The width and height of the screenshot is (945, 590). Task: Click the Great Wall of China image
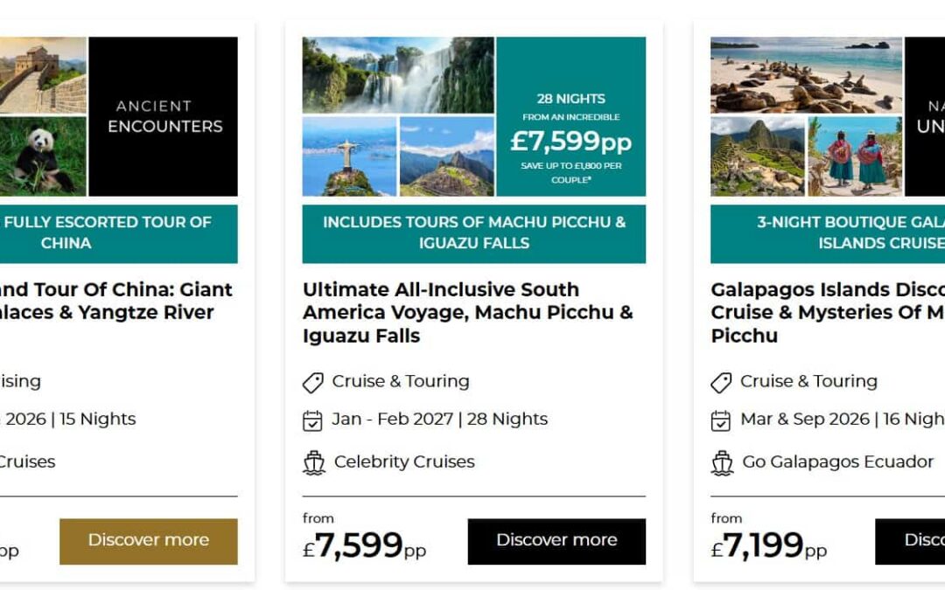pos(42,74)
